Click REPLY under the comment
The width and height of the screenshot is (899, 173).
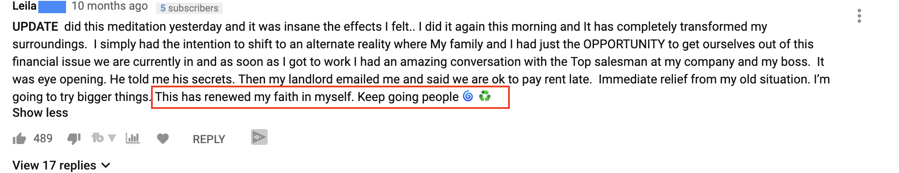(x=209, y=139)
